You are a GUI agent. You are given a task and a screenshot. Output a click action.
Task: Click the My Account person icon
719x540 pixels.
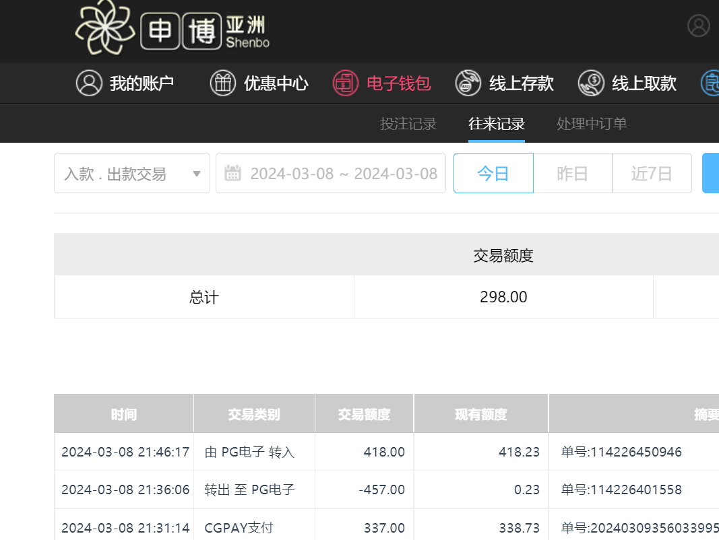[88, 83]
